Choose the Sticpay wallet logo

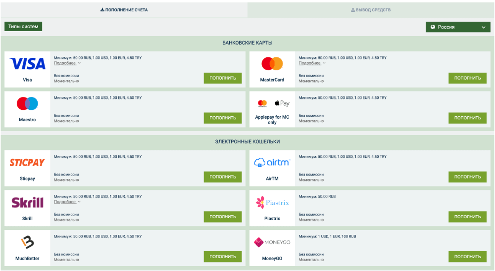pyautogui.click(x=27, y=162)
